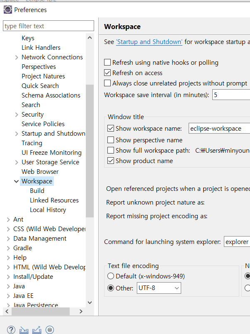
Task: Collapse the Workspace tree node
Action: (x=17, y=181)
